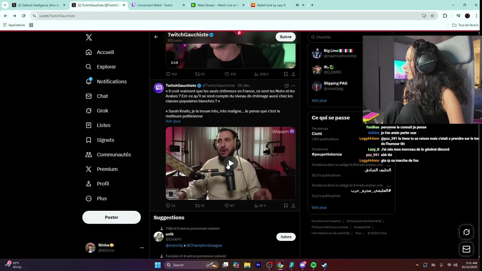Open account options next to Ninha
The height and width of the screenshot is (271, 482).
(142, 248)
